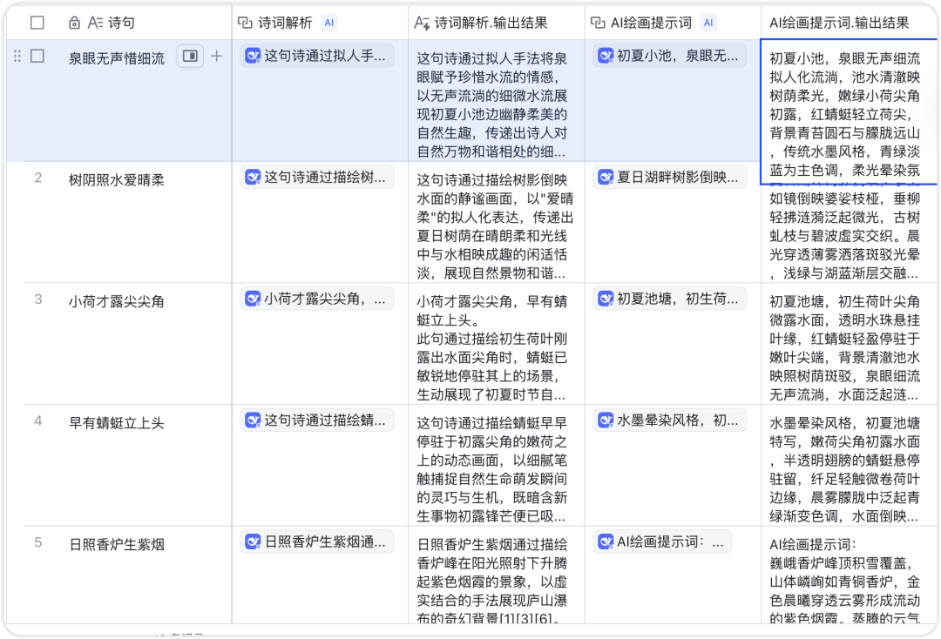941x639 pixels.
Task: Click the AI field icon on 诗词解析 header
Action: click(246, 23)
